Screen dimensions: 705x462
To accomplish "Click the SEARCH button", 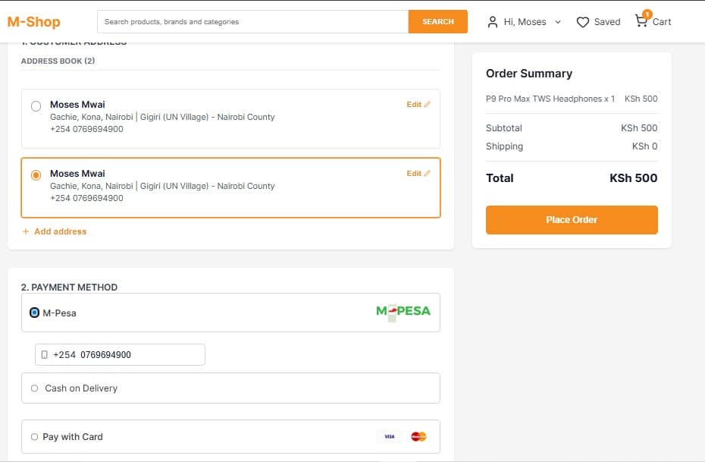I will click(x=438, y=21).
